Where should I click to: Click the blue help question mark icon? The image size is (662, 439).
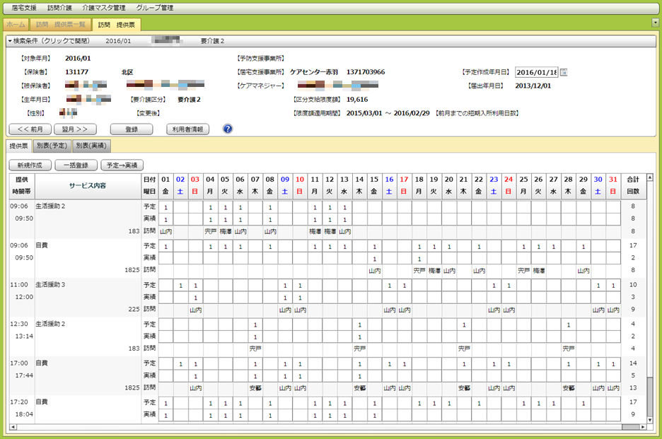[228, 129]
